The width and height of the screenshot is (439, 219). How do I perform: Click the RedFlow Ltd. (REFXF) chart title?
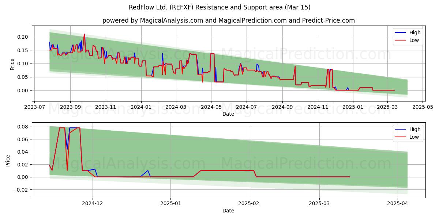[x=219, y=7]
